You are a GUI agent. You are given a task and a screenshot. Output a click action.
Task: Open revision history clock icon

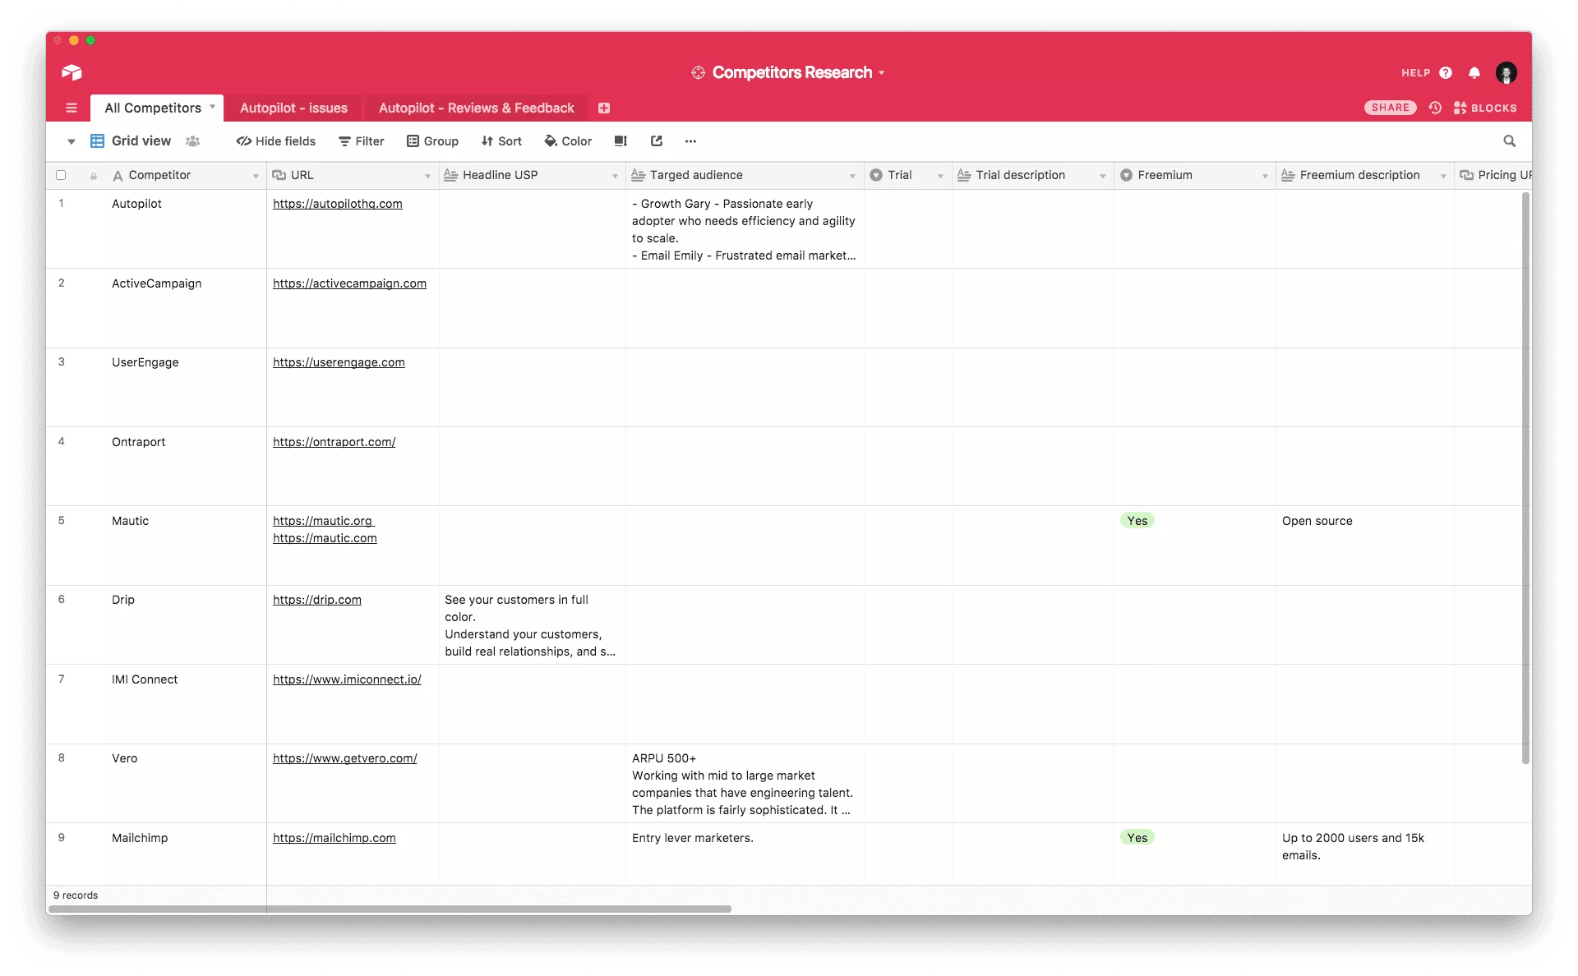coord(1435,108)
